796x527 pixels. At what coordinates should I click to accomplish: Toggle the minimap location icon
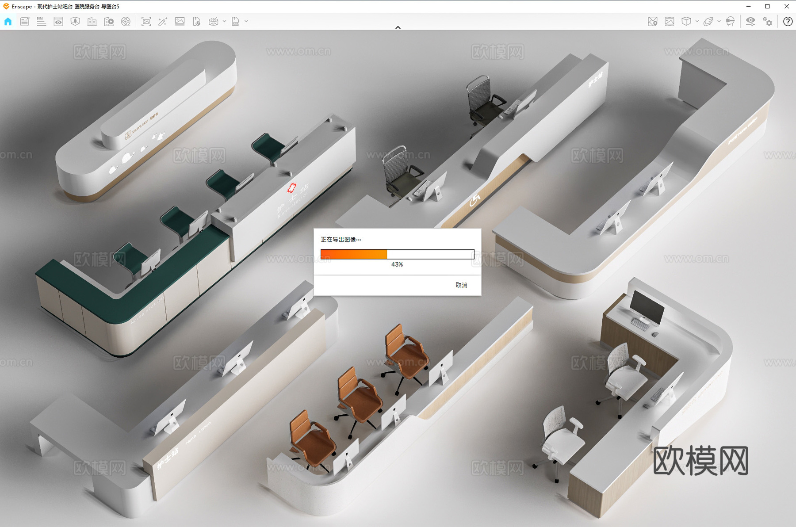653,21
